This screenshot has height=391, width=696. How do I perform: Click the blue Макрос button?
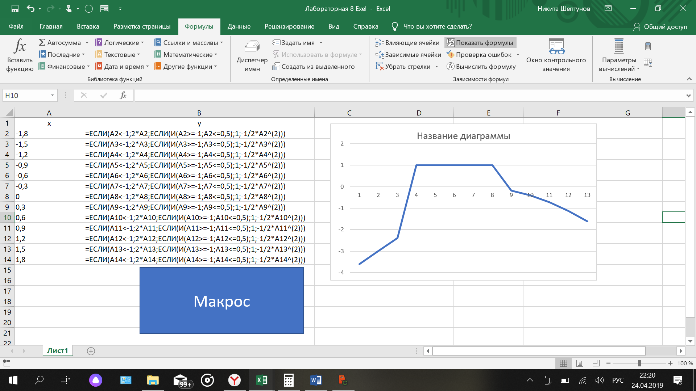tap(221, 300)
